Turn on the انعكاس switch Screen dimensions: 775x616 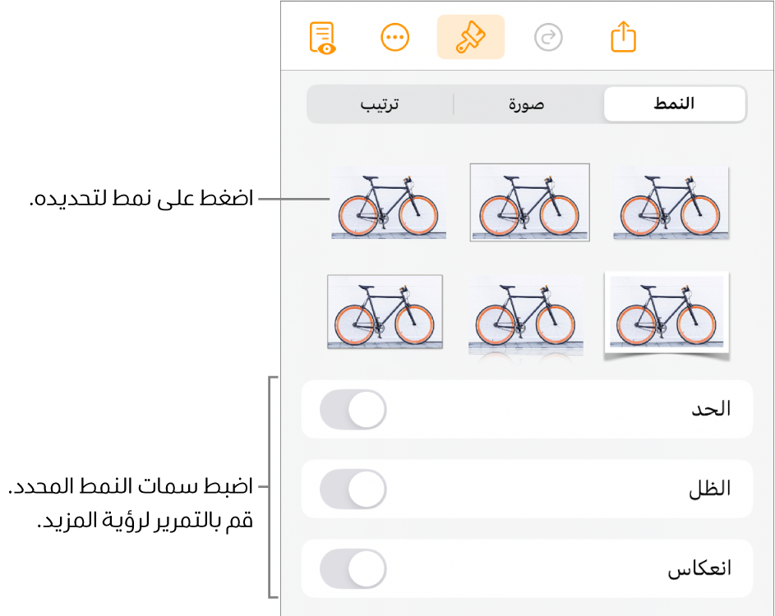click(353, 569)
